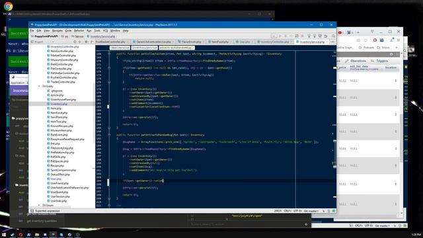Select GreenhousePlant.php in the project tree
This screenshot has height=238, width=423.
point(63,100)
